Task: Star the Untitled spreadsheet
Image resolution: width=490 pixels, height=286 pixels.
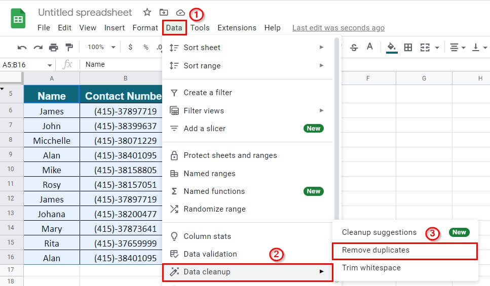Action: (x=147, y=12)
